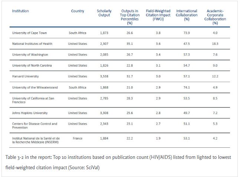Click international collaboration value 53.1
This screenshot has width=240, height=177.
point(187,138)
